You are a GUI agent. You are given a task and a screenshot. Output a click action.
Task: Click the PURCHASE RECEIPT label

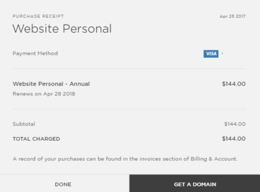38,16
